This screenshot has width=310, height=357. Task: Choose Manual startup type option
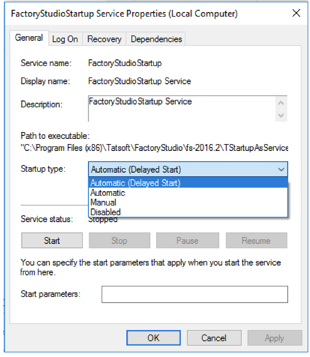188,203
